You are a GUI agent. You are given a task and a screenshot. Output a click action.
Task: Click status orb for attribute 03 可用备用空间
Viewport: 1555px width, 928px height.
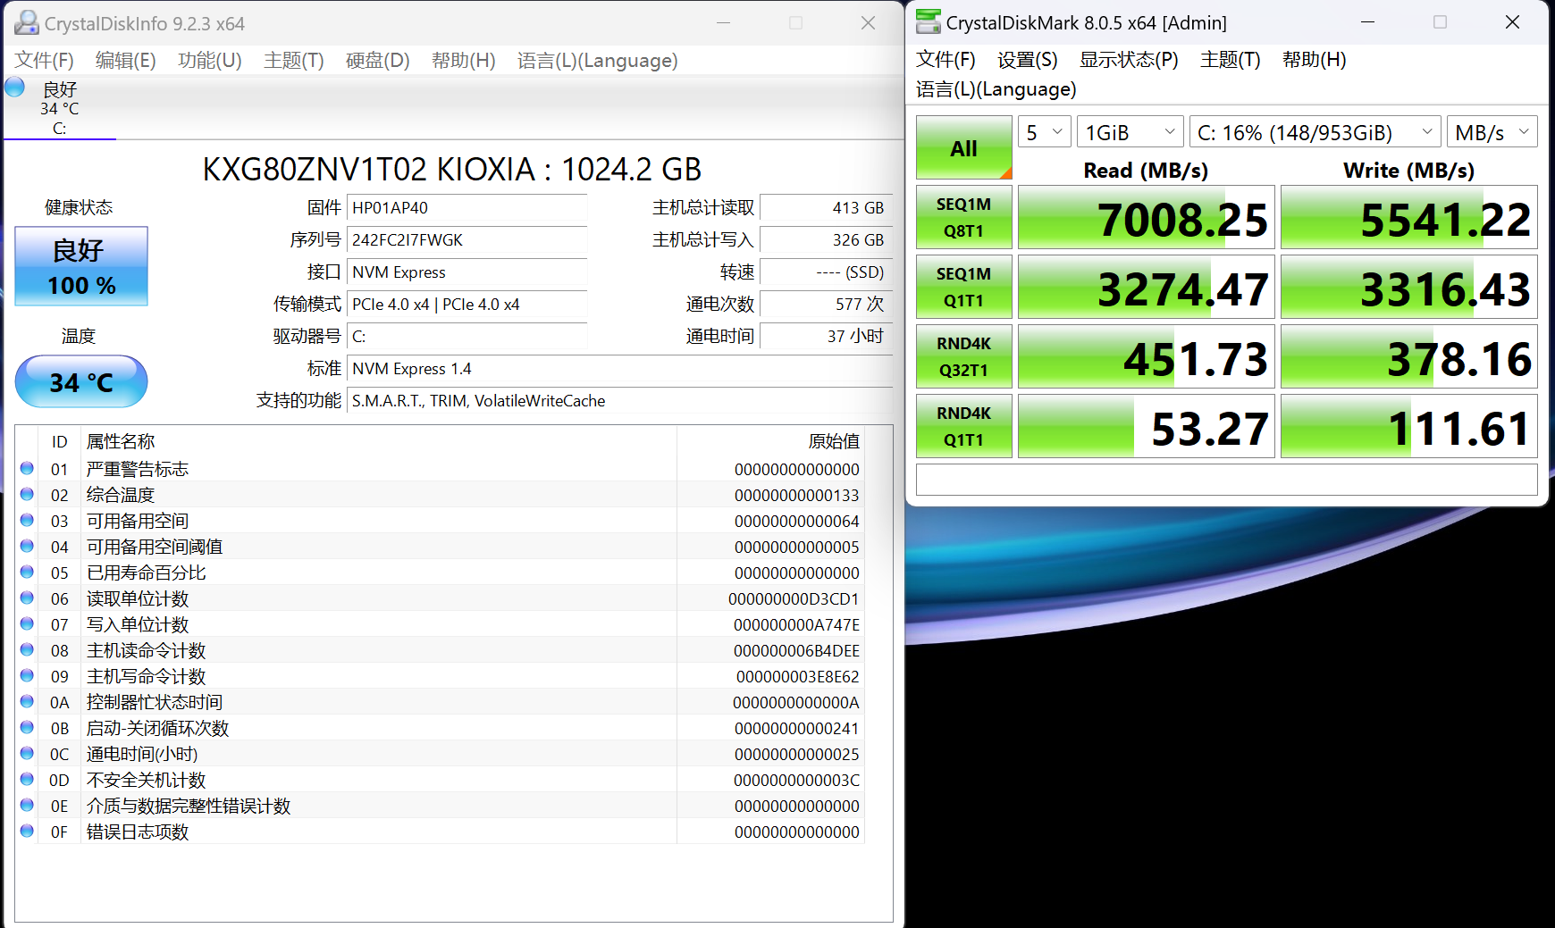[27, 520]
